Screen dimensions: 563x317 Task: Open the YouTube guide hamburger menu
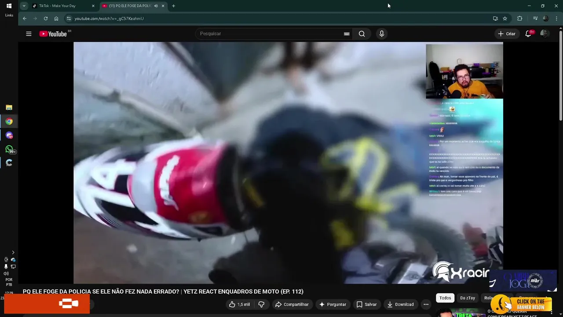29,34
